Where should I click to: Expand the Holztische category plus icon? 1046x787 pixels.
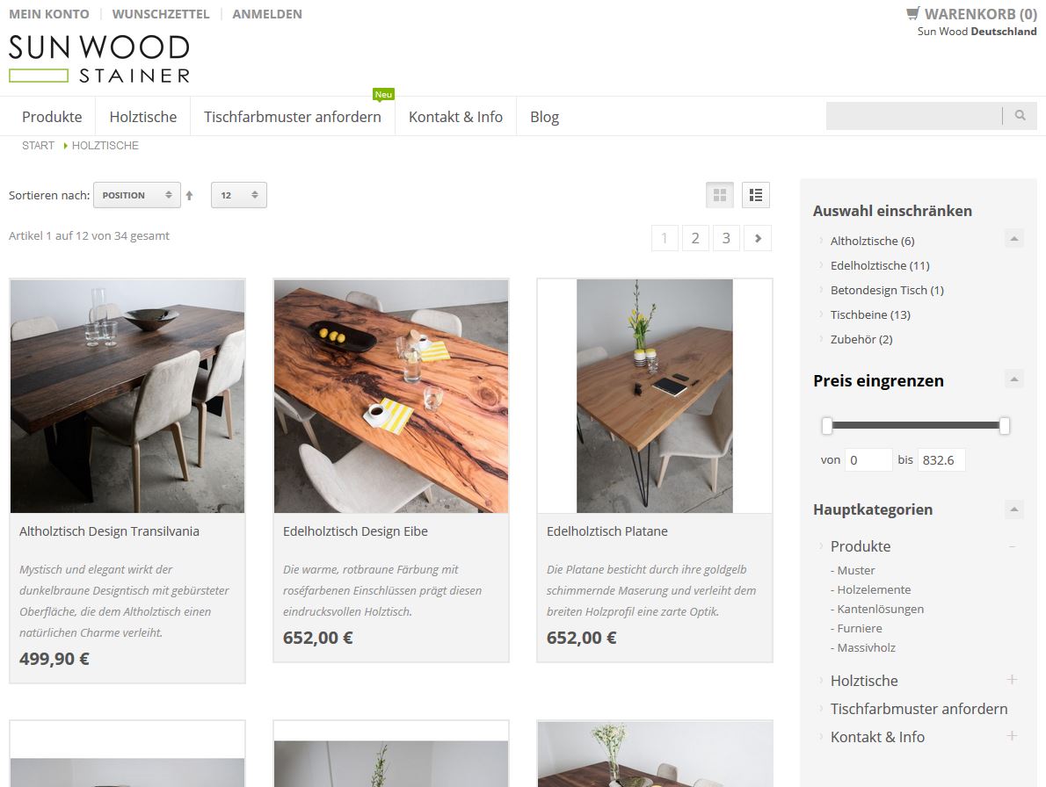(1012, 680)
